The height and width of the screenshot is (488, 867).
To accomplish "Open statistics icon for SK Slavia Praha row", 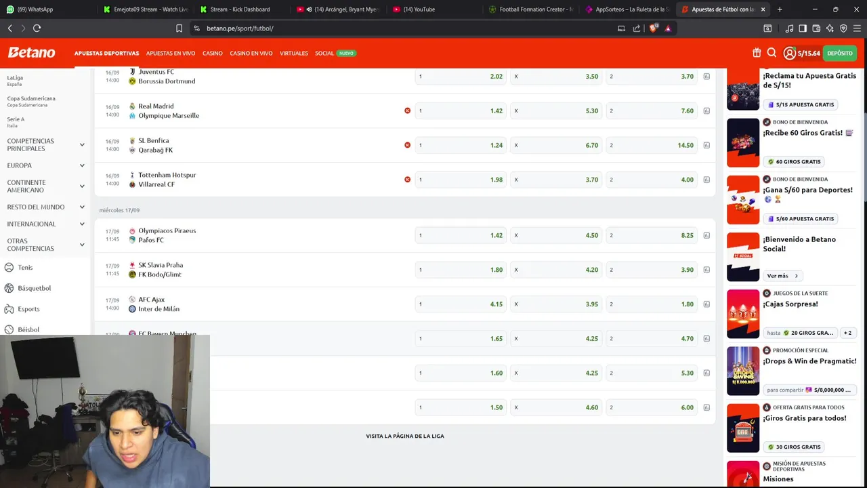I will pos(706,270).
